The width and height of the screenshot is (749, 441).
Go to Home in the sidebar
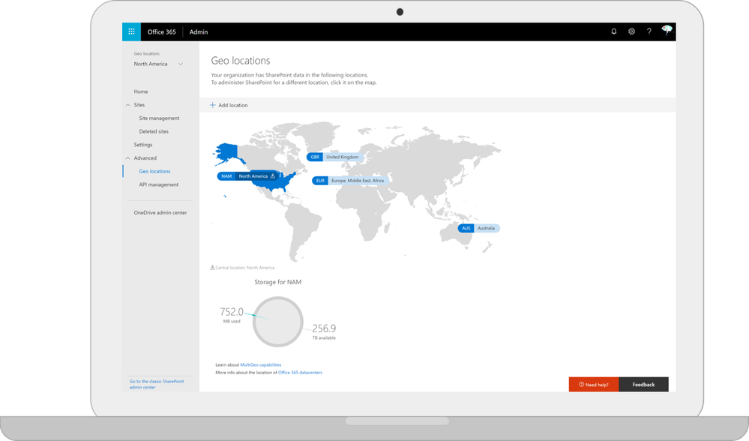[x=141, y=91]
